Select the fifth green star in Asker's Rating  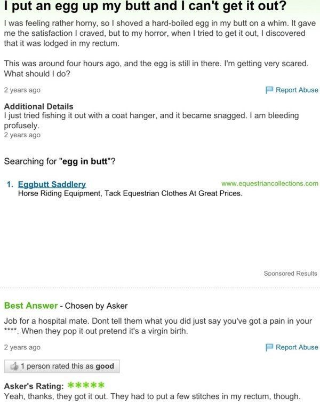(x=101, y=385)
